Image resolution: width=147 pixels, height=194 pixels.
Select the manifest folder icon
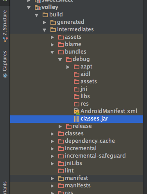[61, 178]
